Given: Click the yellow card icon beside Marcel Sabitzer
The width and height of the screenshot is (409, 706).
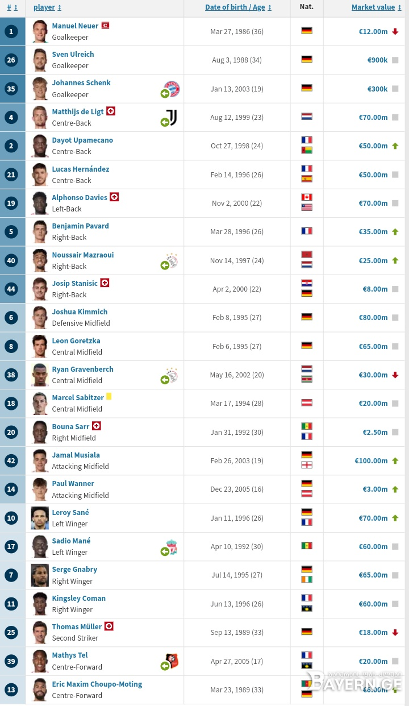Looking at the screenshot, I should pyautogui.click(x=108, y=397).
